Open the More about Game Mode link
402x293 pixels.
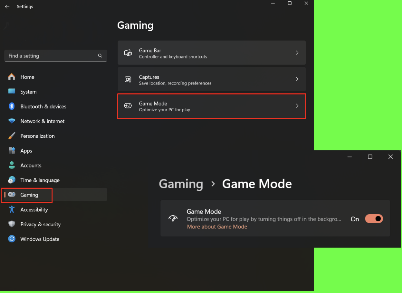click(217, 227)
